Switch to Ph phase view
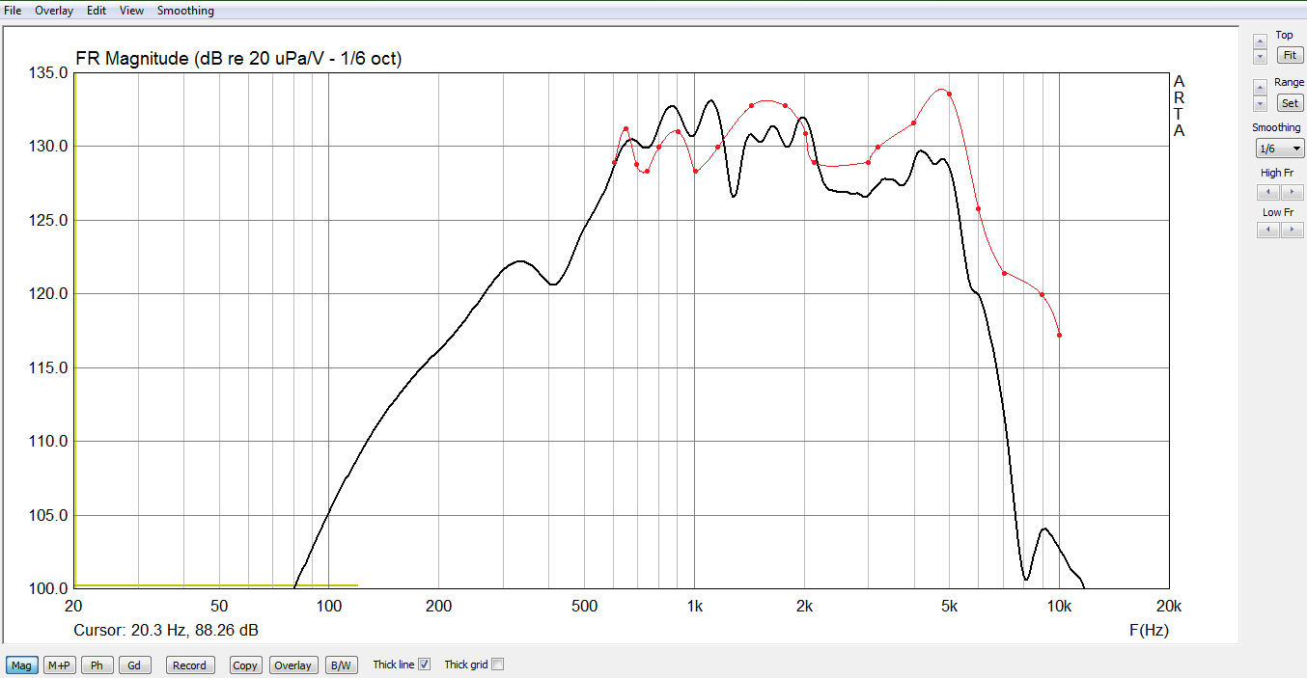 point(97,665)
